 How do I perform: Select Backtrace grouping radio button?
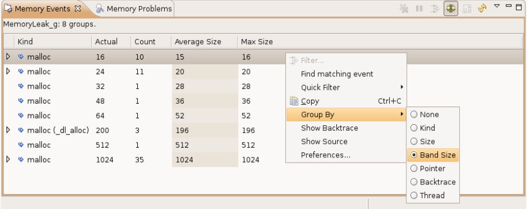(x=414, y=182)
